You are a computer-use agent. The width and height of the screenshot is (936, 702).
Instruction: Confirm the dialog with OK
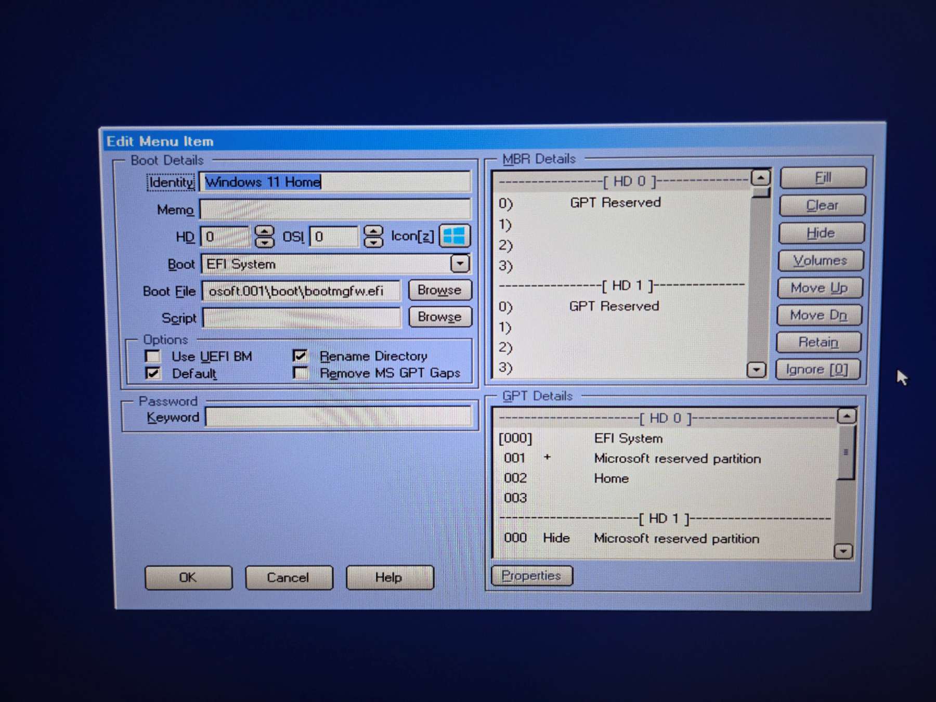point(188,577)
